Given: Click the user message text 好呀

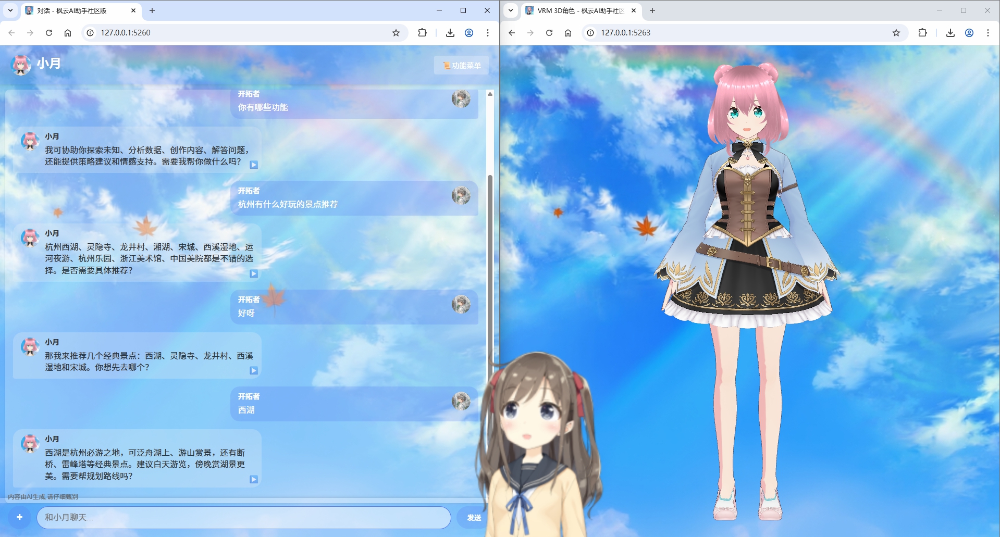Looking at the screenshot, I should (x=246, y=313).
